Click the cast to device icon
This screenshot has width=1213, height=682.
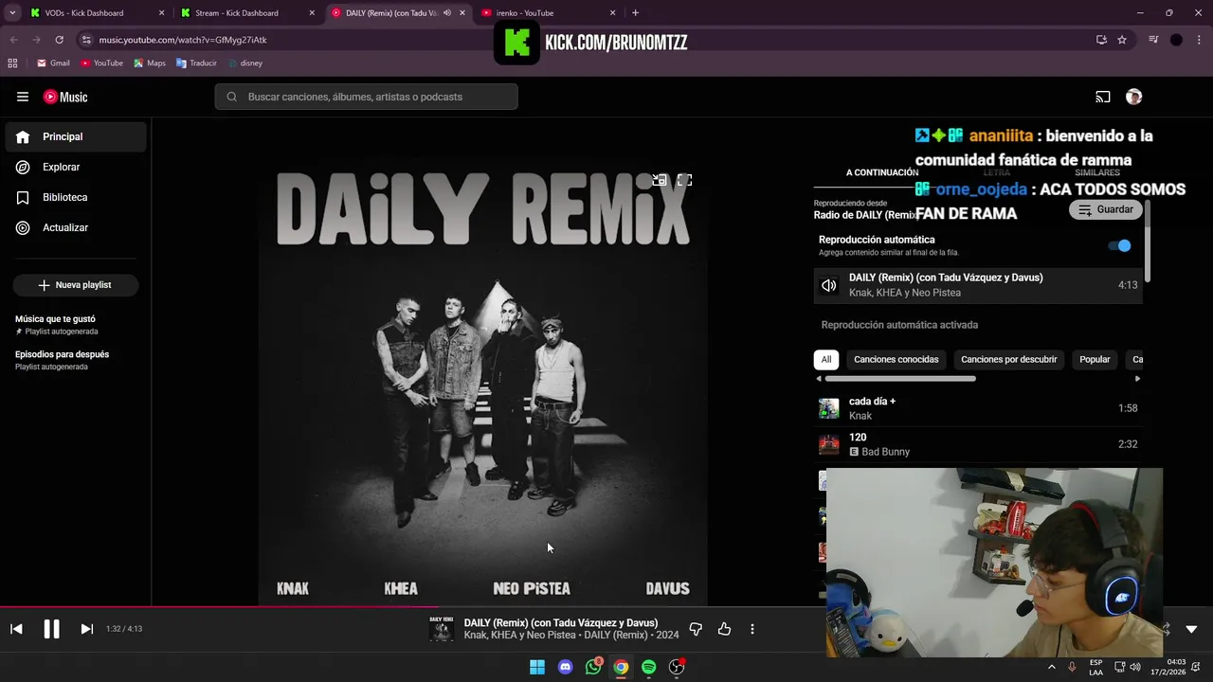pyautogui.click(x=1103, y=97)
